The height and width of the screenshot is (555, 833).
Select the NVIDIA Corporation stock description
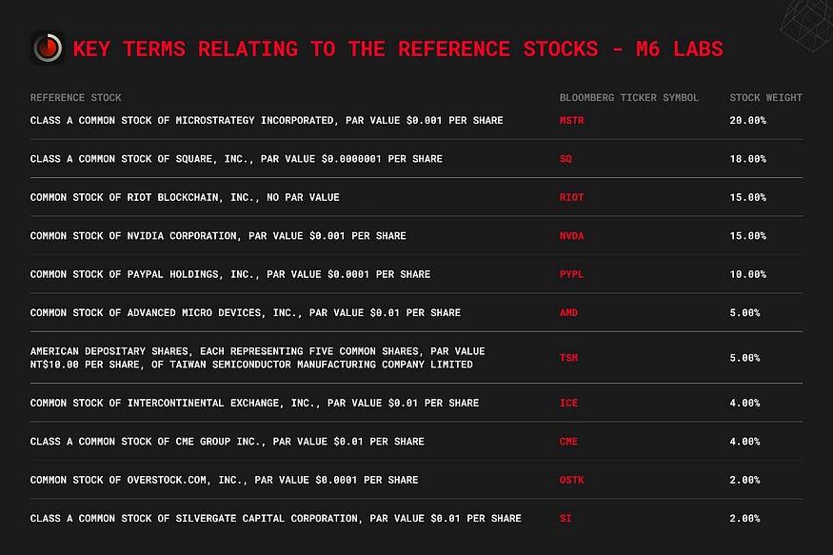click(x=218, y=236)
